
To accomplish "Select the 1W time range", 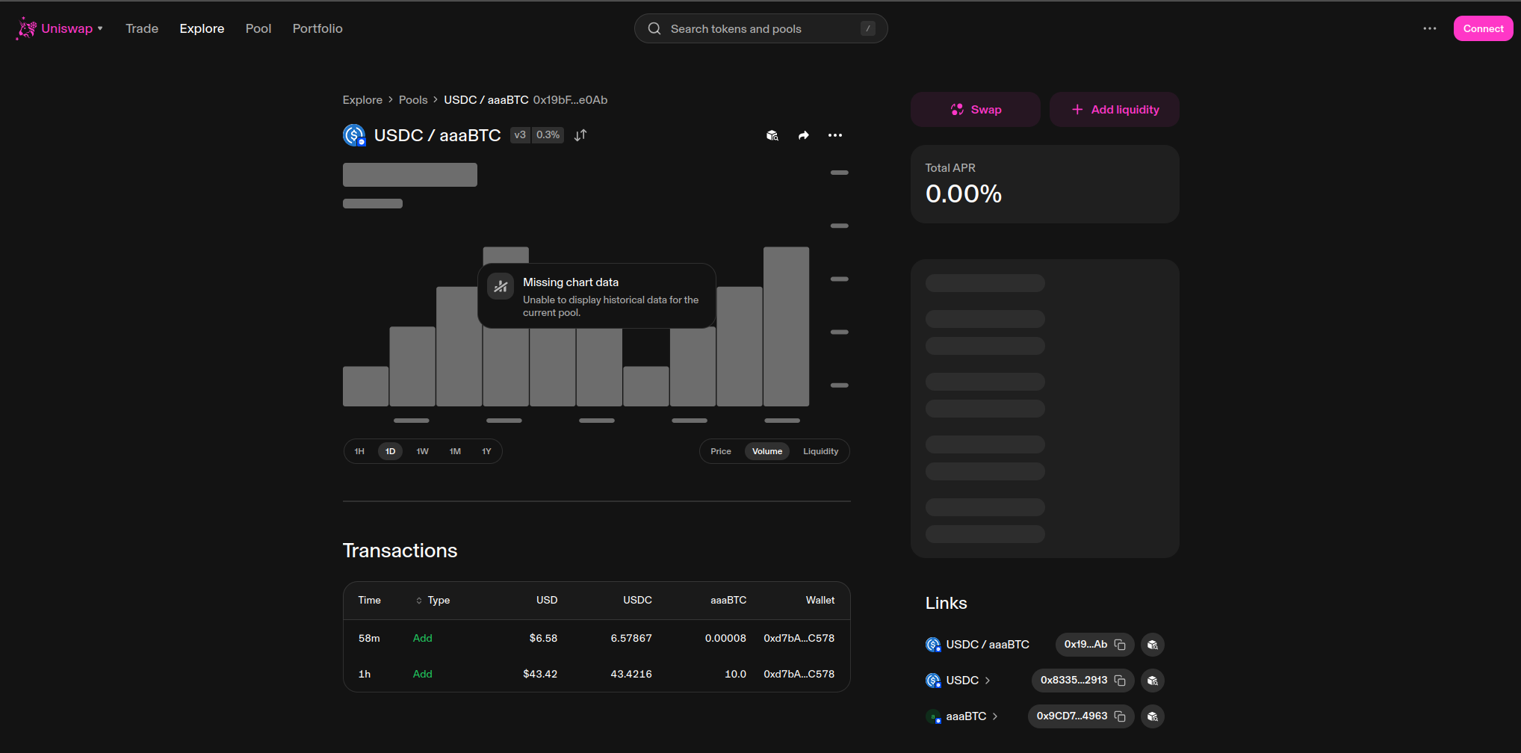I will [x=422, y=451].
